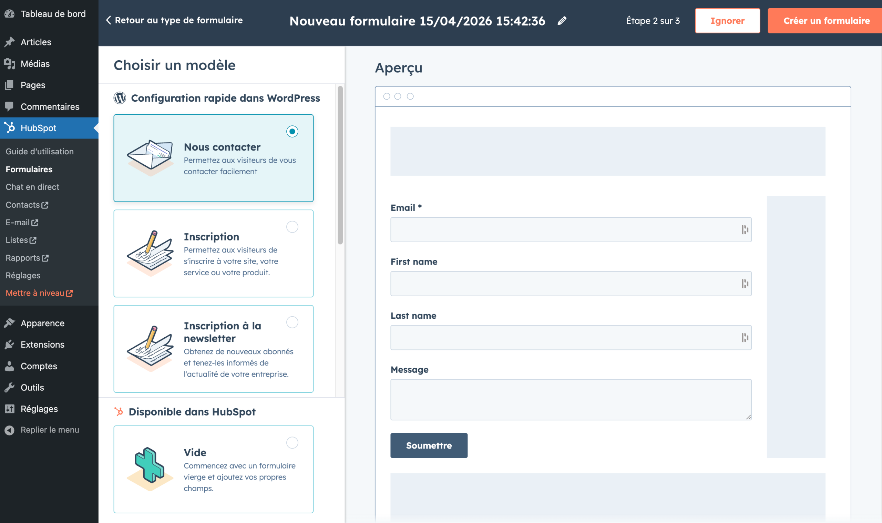This screenshot has height=523, width=882.
Task: Click the form title "Nouveau formulaire 15/04/2026"
Action: click(x=417, y=21)
